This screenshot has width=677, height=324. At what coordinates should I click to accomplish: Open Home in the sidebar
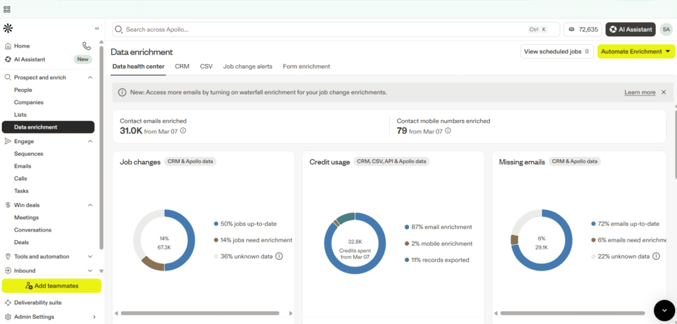[x=22, y=46]
